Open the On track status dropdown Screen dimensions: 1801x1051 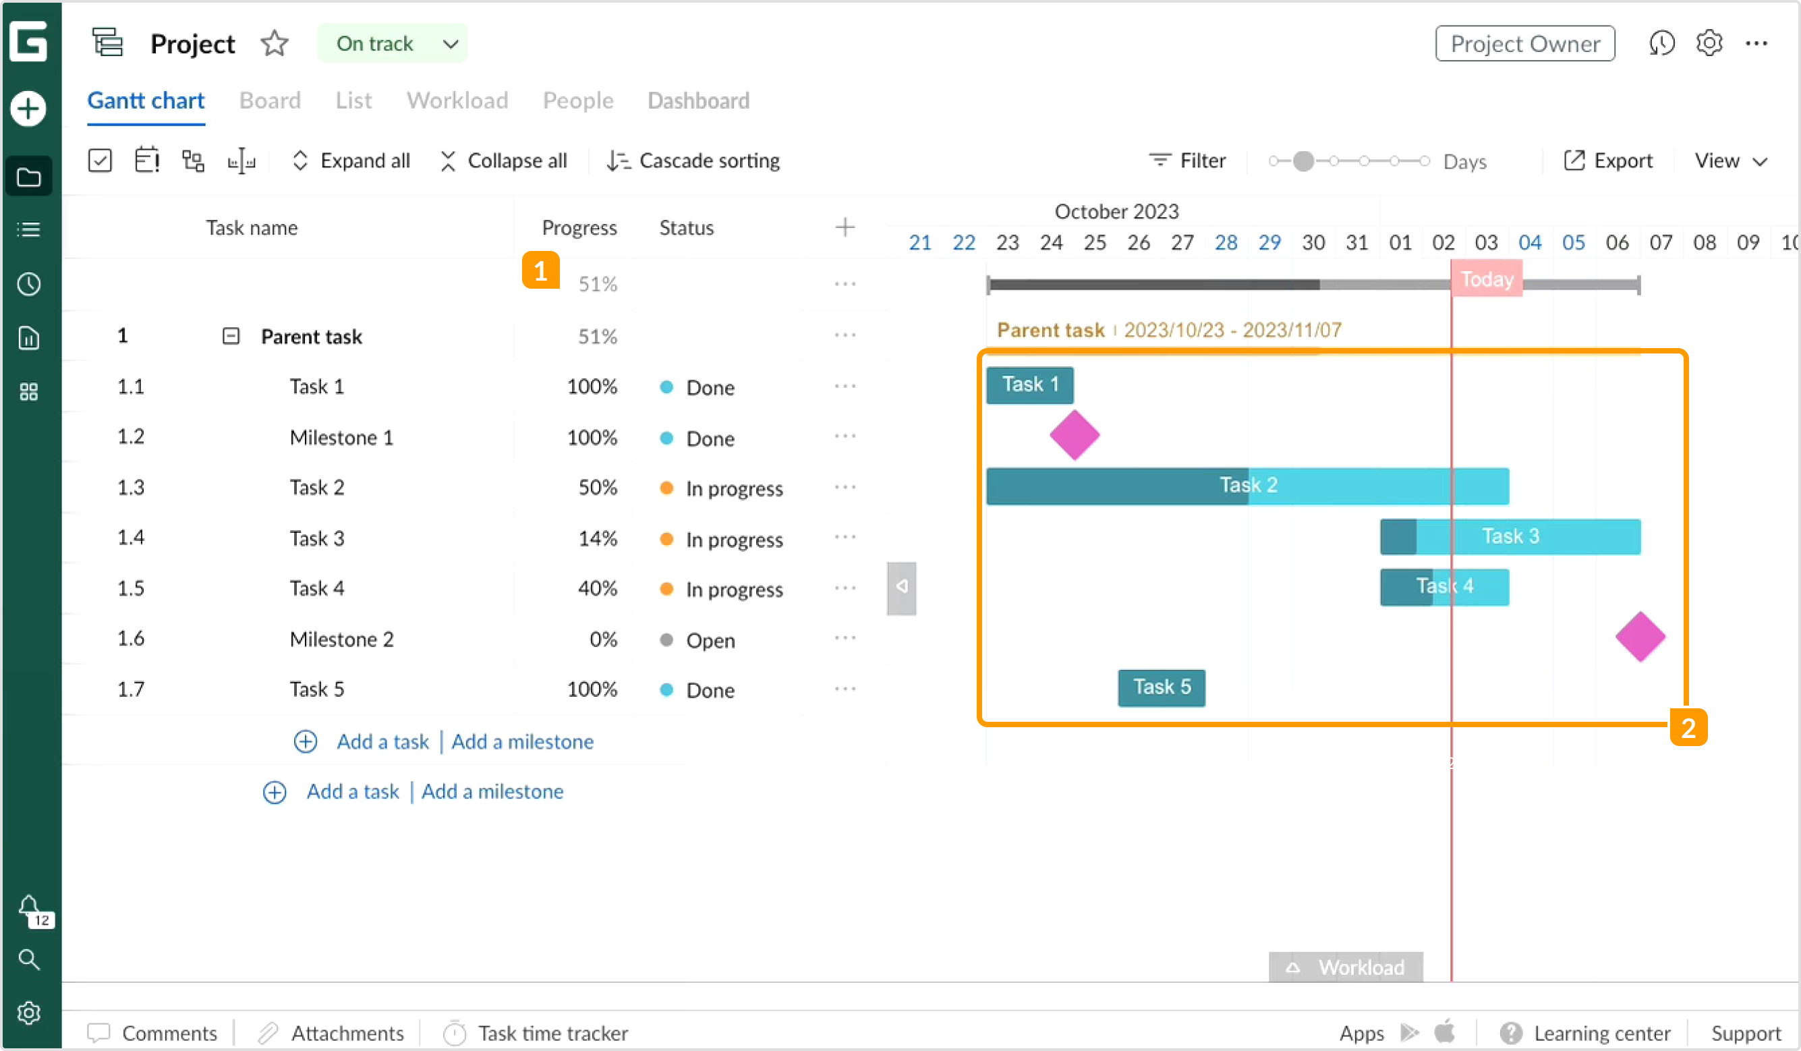[392, 43]
